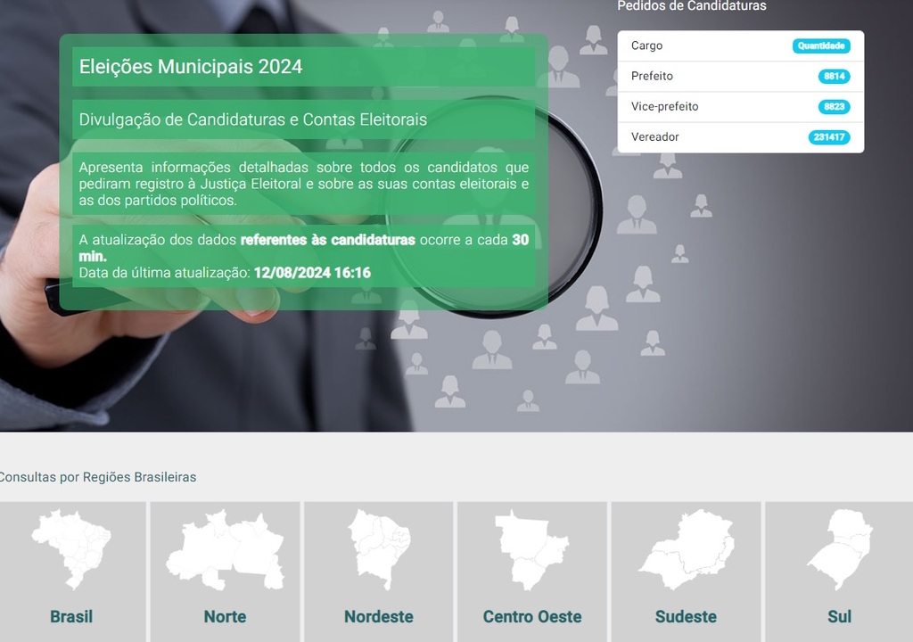Open the Nordeste region map icon
The height and width of the screenshot is (642, 913).
(x=379, y=549)
